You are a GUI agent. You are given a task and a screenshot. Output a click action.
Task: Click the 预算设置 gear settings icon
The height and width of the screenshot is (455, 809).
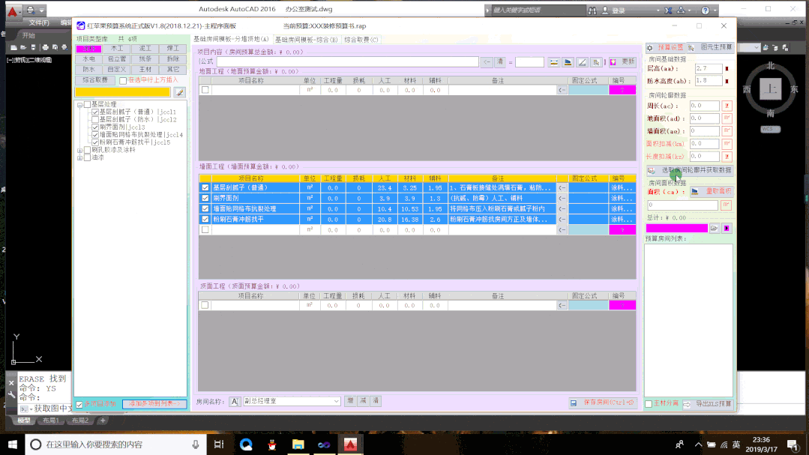(x=650, y=47)
